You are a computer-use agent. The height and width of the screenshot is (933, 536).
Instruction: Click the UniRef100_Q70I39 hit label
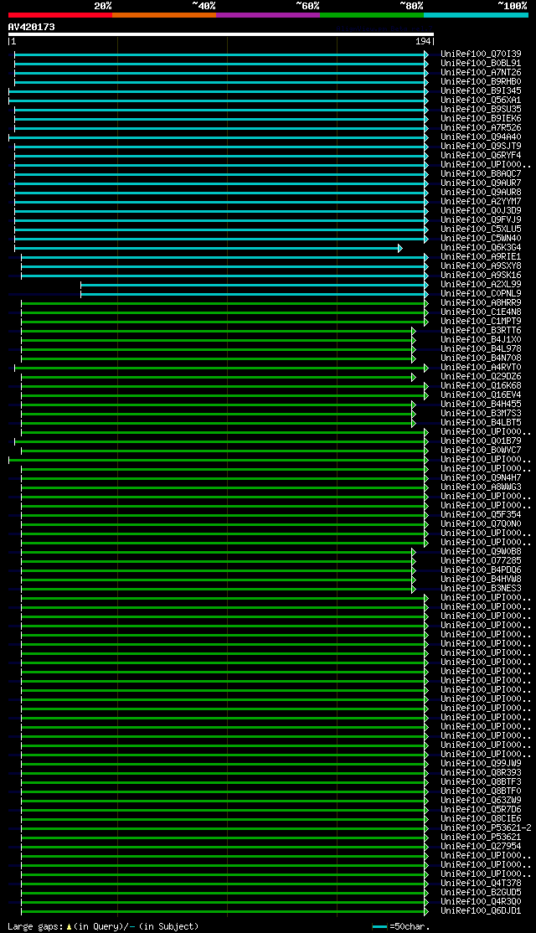[x=481, y=54]
